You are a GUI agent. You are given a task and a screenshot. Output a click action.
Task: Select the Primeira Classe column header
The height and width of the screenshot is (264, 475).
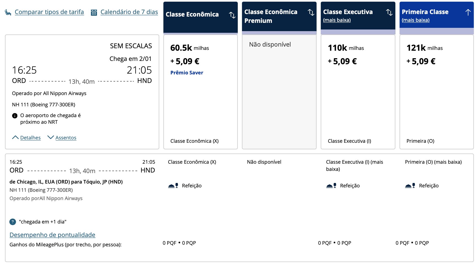tap(437, 15)
